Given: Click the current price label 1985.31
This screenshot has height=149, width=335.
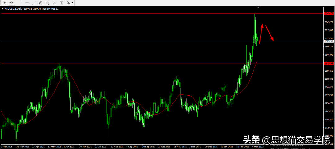Looking at the screenshot, I should click(329, 41).
